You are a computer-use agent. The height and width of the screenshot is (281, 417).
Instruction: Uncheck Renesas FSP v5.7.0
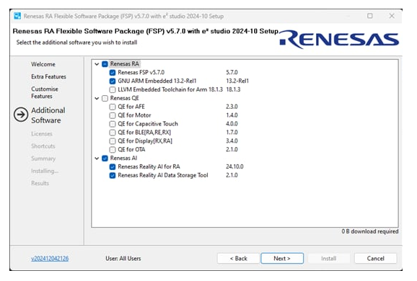(x=113, y=73)
